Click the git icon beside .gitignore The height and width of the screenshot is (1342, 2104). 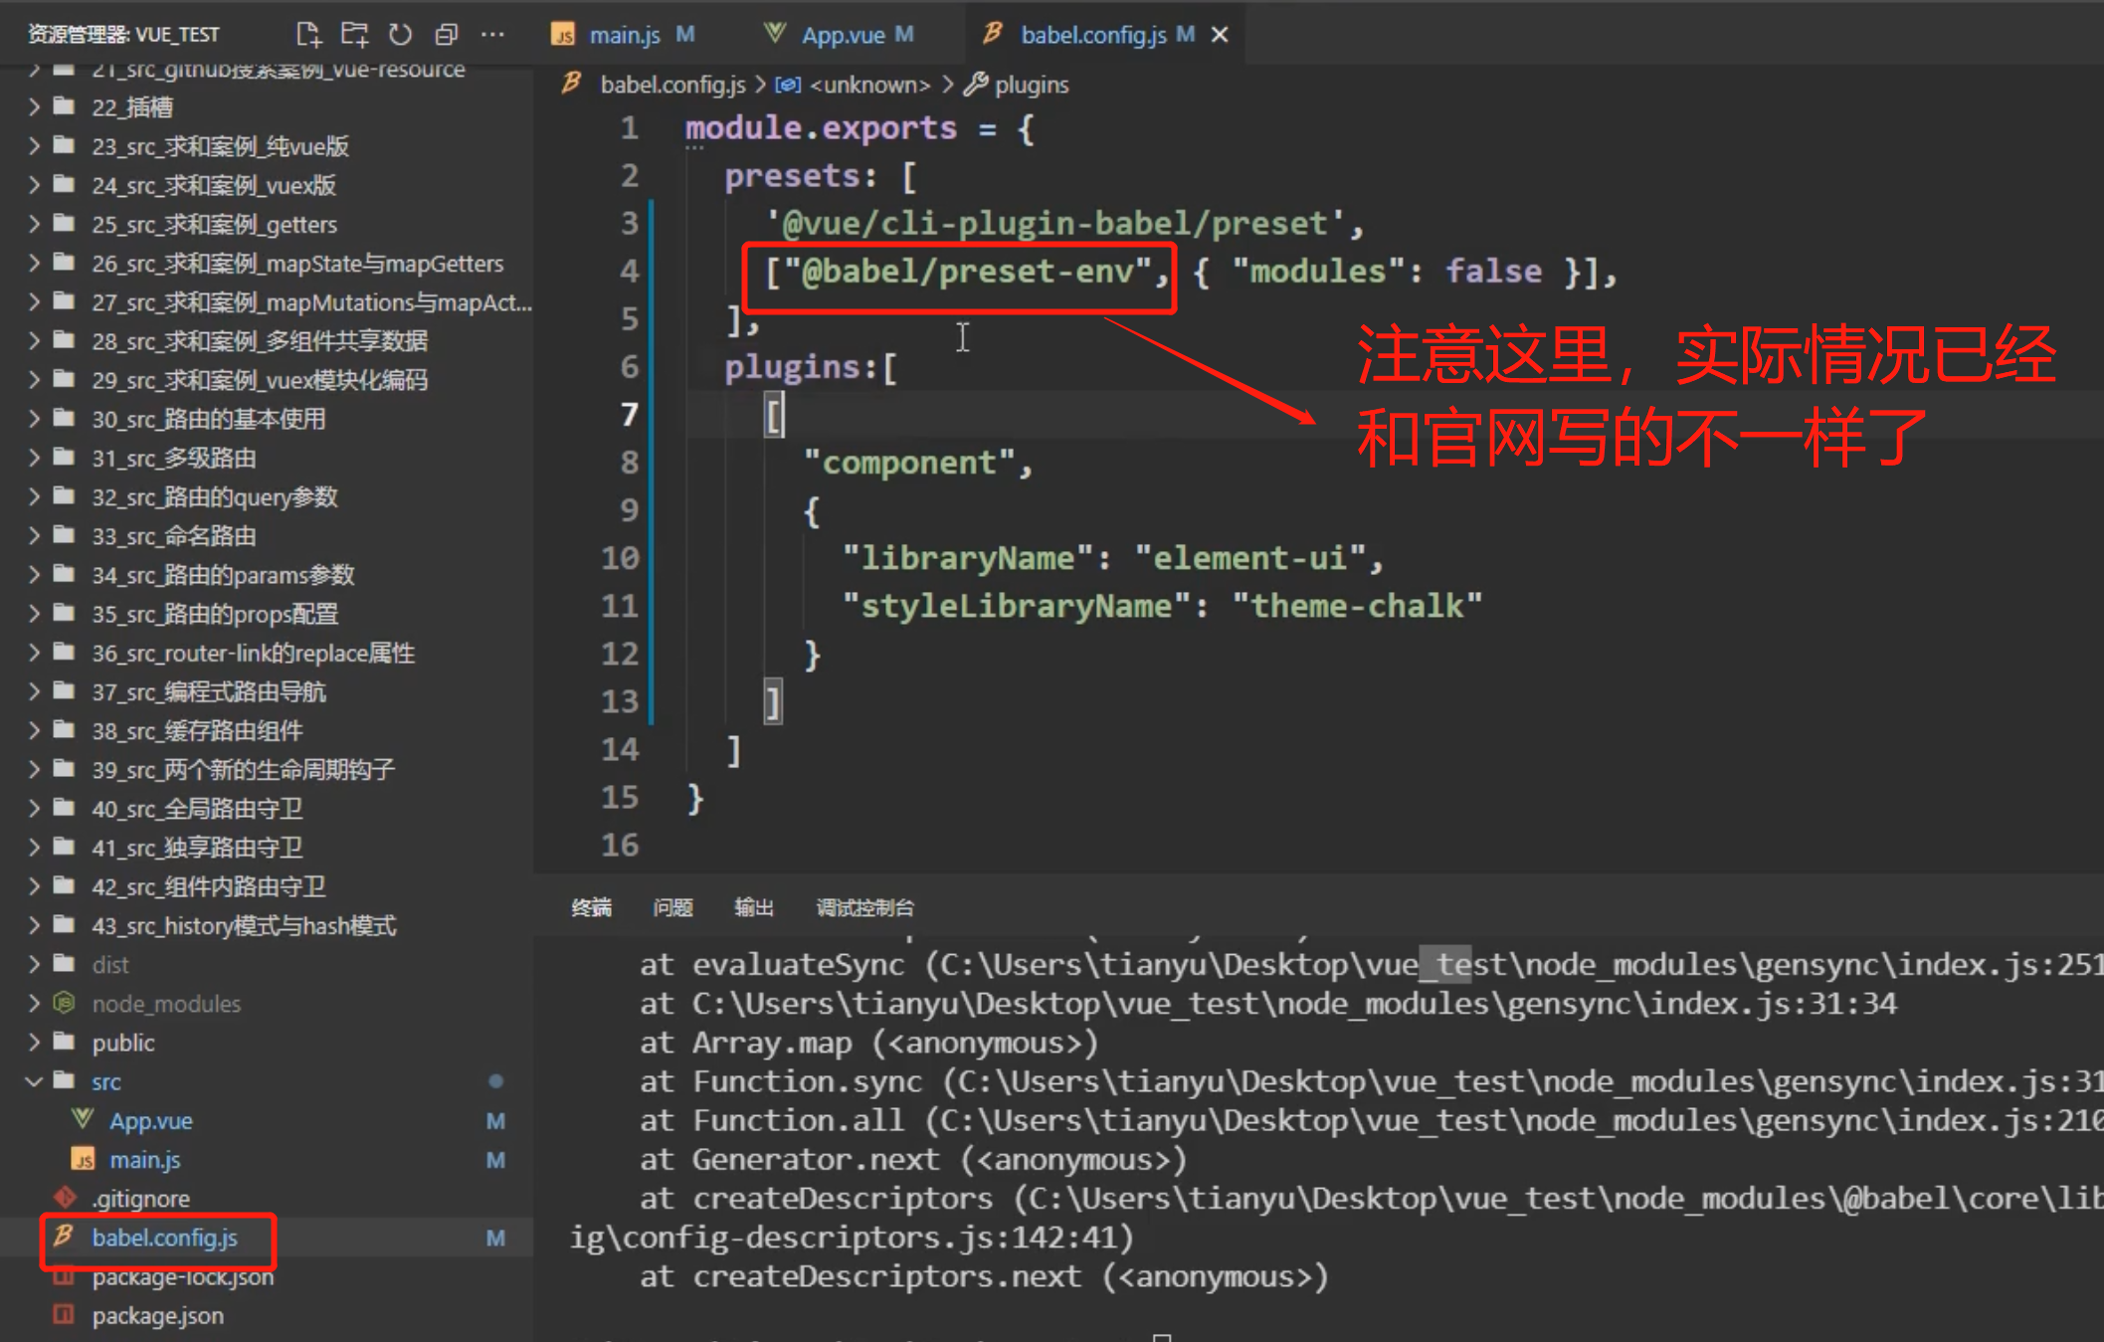click(65, 1198)
